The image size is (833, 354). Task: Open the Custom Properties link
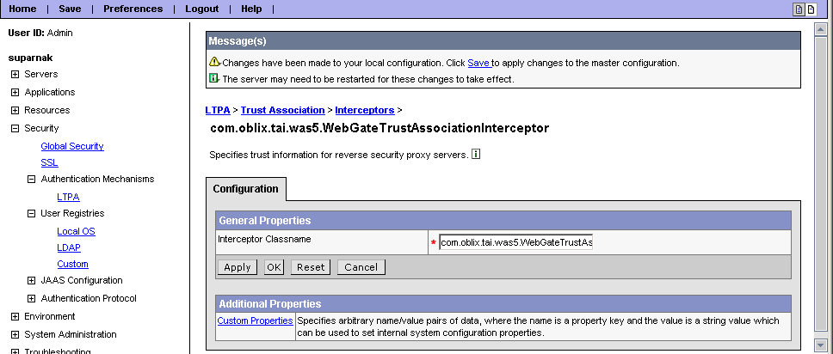(x=255, y=320)
